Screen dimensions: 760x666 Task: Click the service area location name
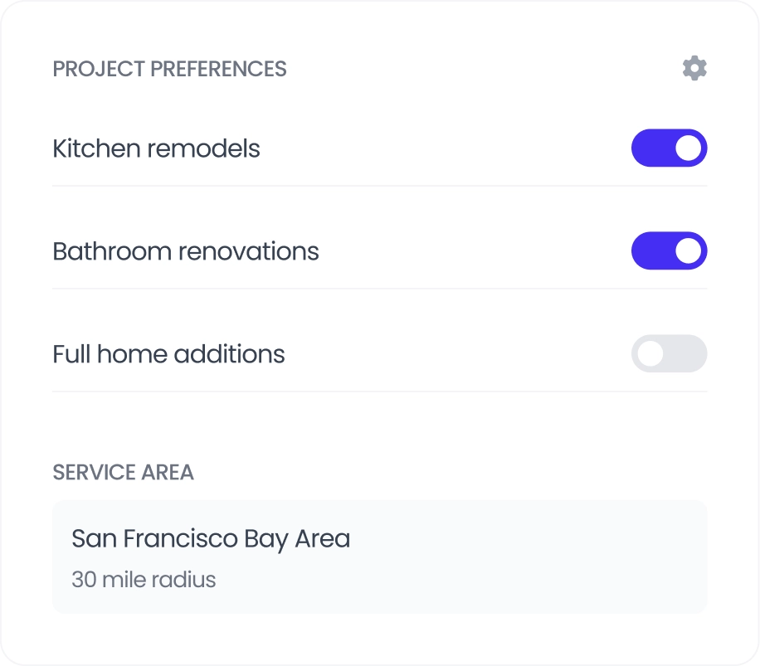click(x=210, y=538)
